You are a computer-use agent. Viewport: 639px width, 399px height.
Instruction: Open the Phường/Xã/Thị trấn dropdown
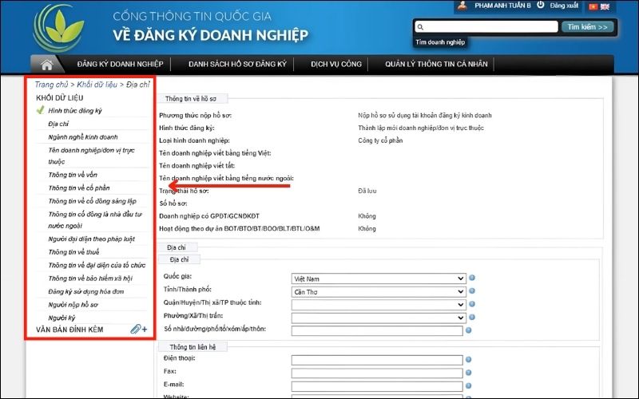point(378,317)
